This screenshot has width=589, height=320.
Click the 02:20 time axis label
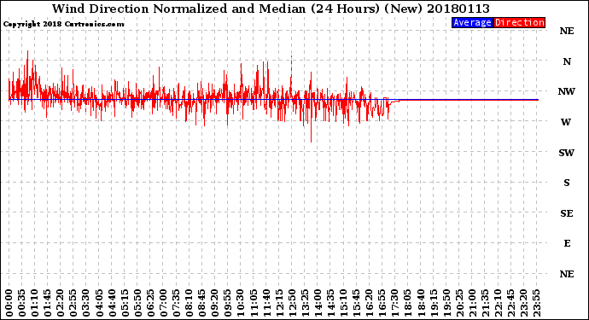tap(61, 303)
